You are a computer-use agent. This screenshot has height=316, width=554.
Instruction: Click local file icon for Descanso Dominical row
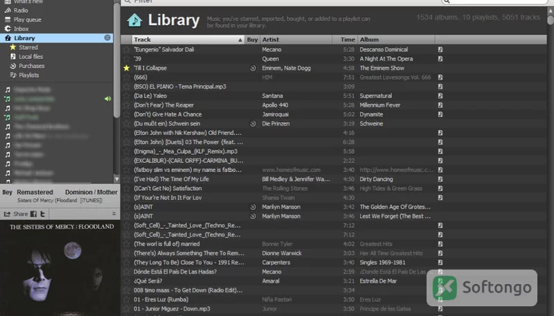coord(440,49)
